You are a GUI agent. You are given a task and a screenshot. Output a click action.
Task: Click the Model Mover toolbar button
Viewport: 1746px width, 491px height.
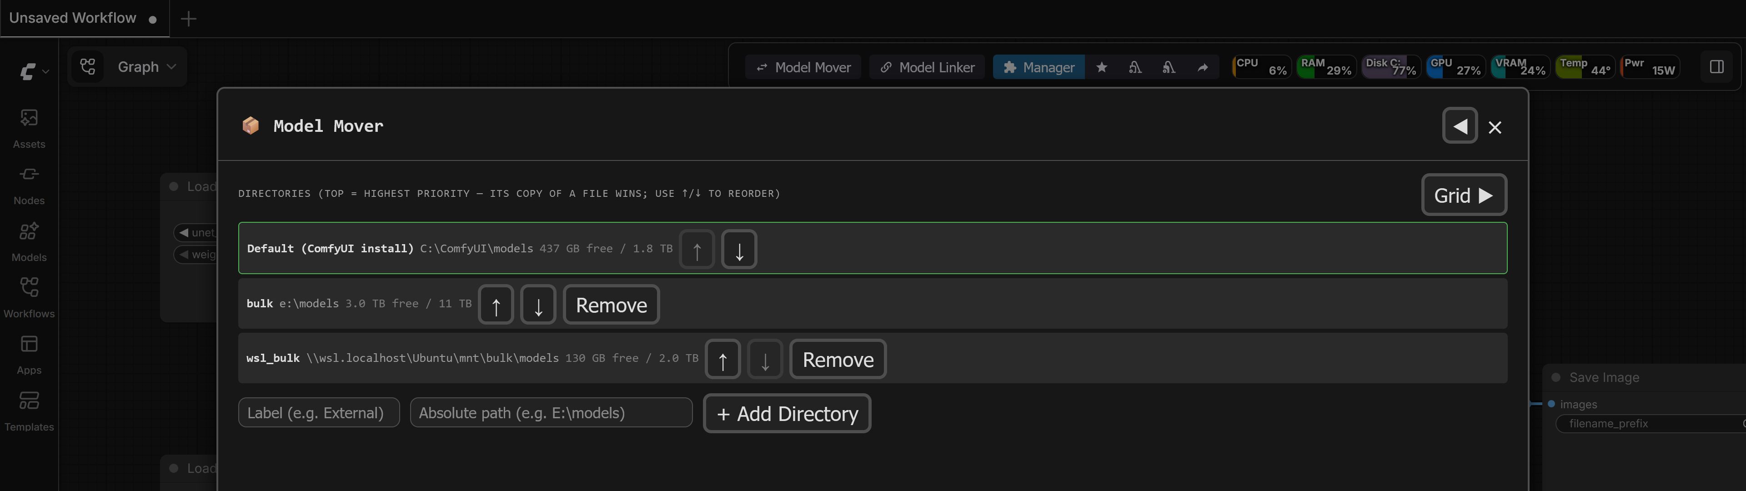point(803,67)
